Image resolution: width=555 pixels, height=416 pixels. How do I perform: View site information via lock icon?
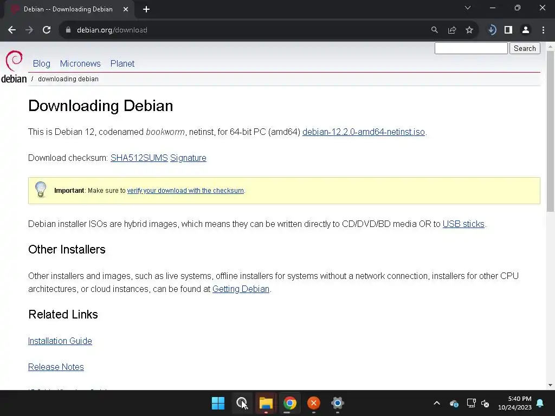pyautogui.click(x=68, y=30)
